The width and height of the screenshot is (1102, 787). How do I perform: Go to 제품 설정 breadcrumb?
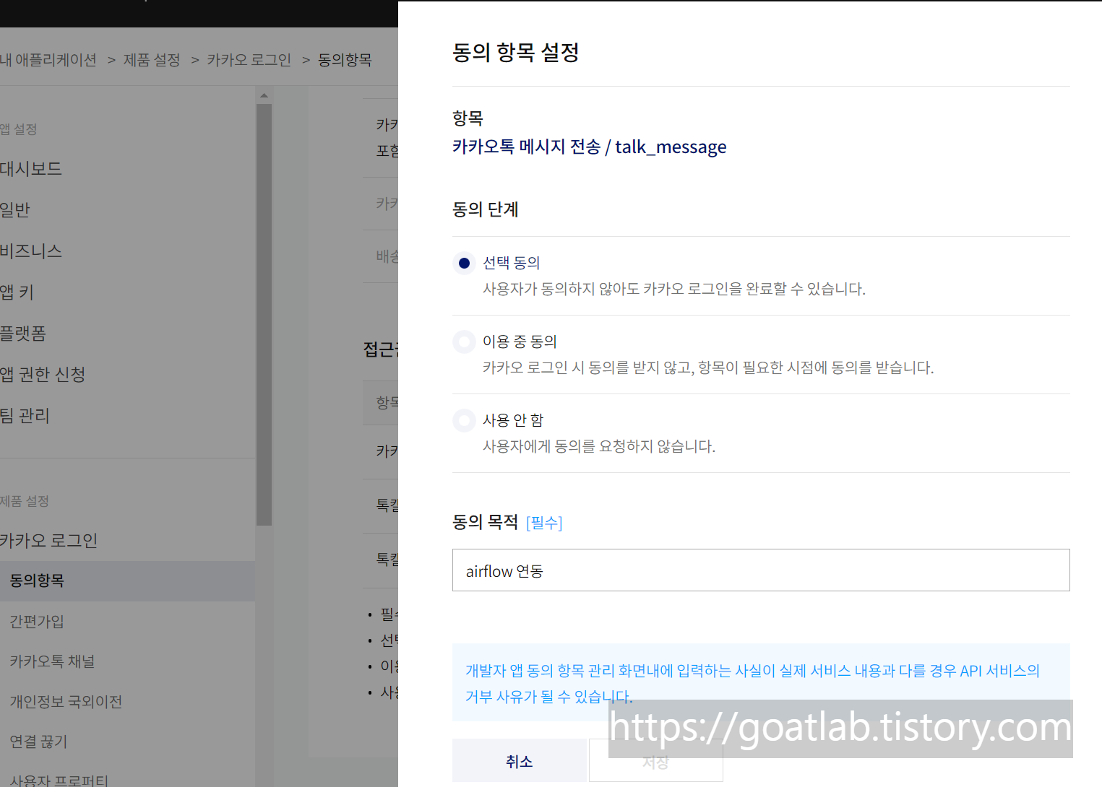[152, 60]
